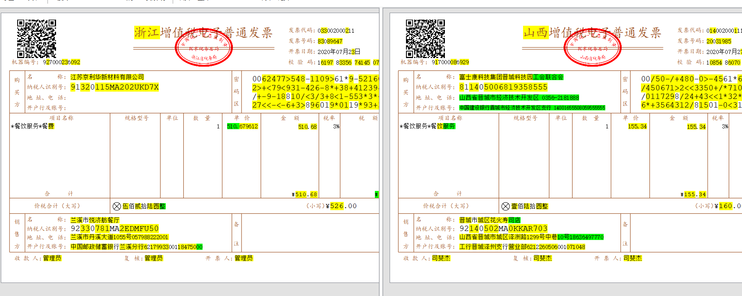
Task: Select the date 2020年07月23日 on the left invoice
Action: [x=339, y=52]
